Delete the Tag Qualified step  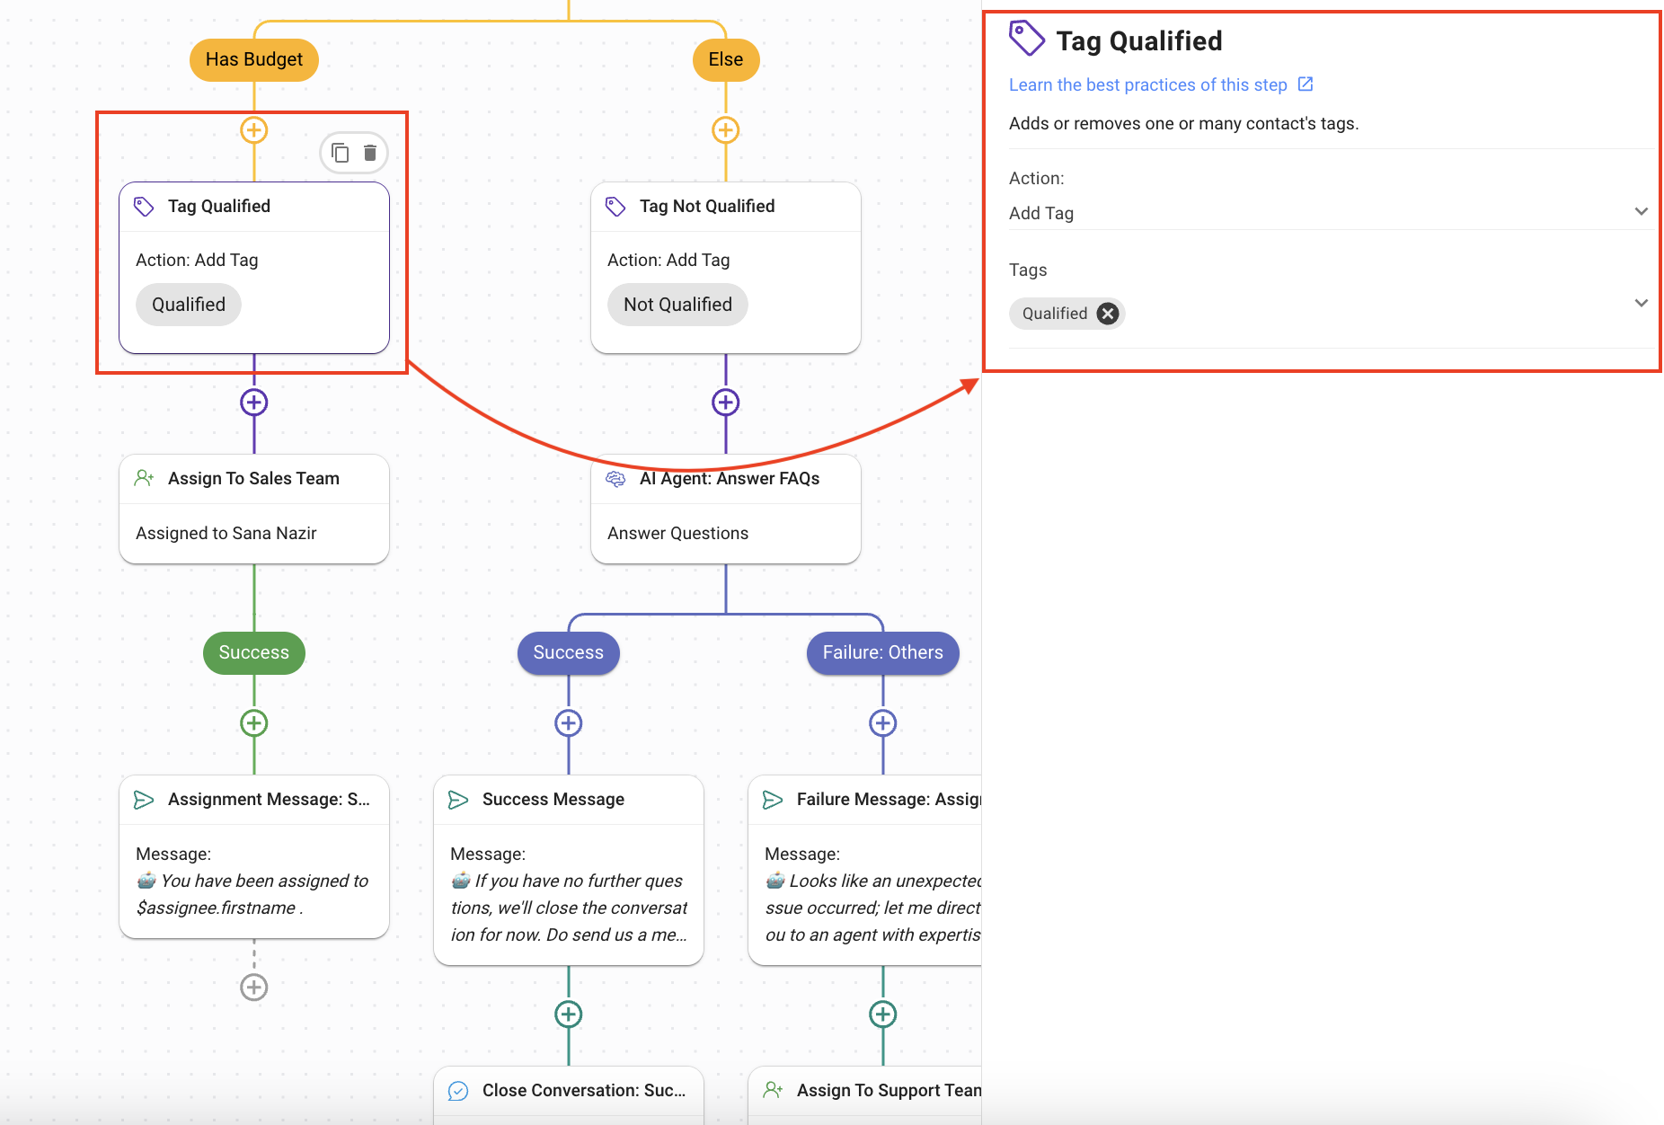[x=370, y=153]
